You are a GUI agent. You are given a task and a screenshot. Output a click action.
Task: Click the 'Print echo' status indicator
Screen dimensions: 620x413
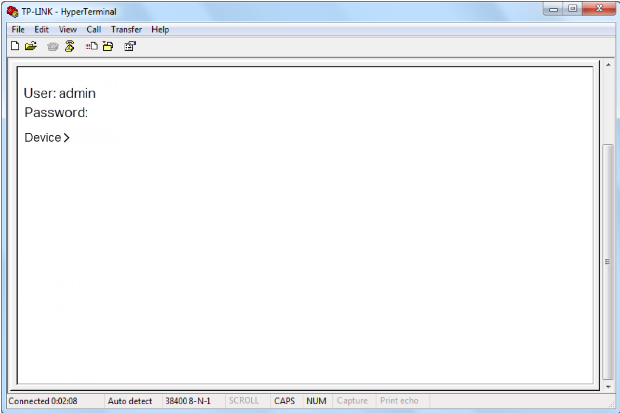coord(399,401)
